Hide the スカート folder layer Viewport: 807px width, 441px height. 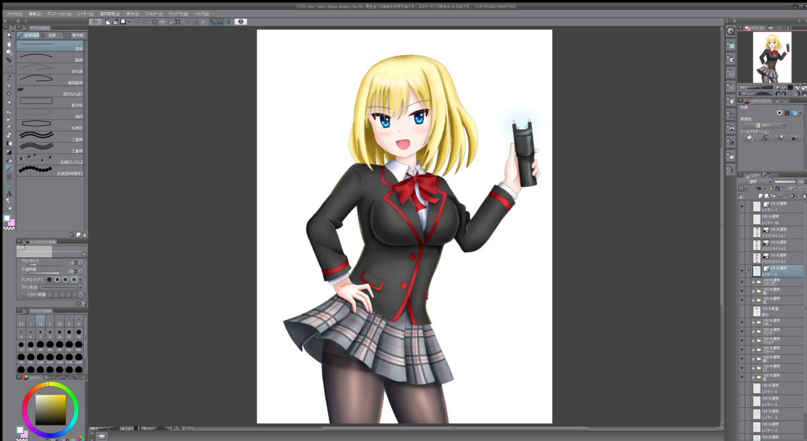tap(742, 350)
